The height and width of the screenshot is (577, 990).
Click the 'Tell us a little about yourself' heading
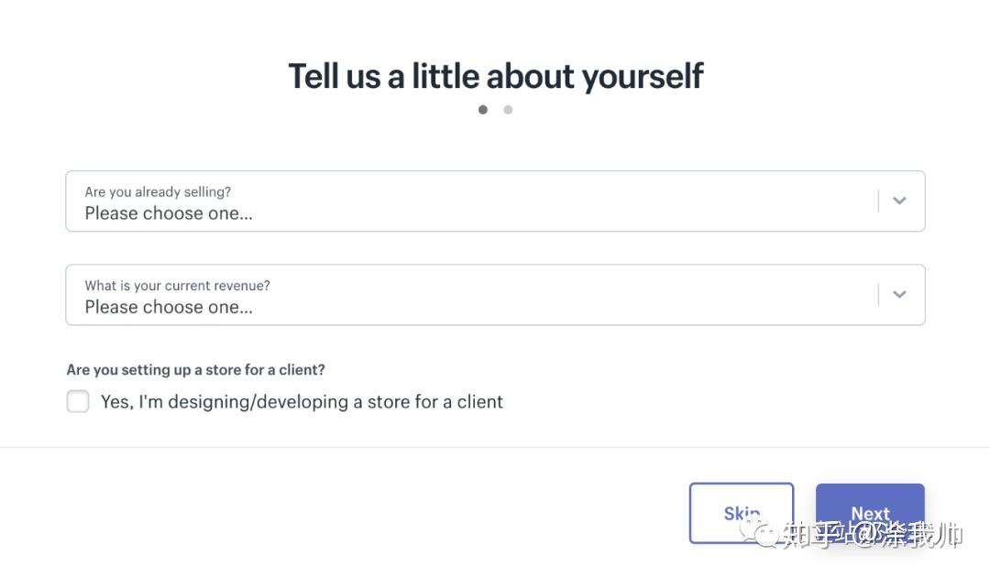click(x=496, y=76)
